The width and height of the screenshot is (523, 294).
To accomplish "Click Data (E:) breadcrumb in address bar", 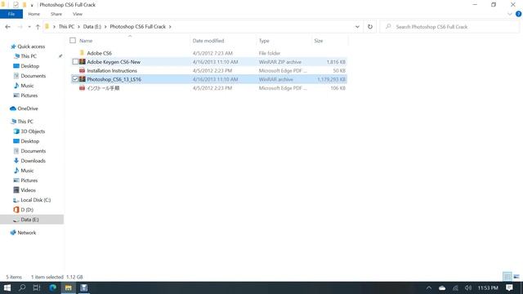I will (x=92, y=27).
